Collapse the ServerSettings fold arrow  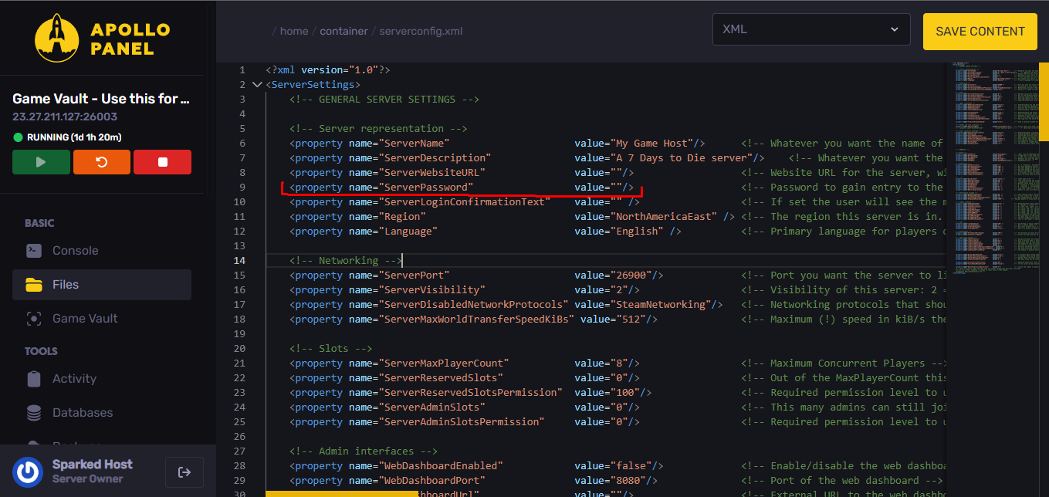[x=257, y=85]
